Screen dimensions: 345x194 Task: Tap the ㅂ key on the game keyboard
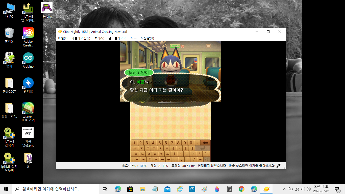[135, 148]
